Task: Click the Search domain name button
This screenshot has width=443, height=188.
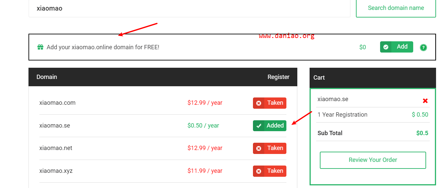Action: tap(396, 8)
